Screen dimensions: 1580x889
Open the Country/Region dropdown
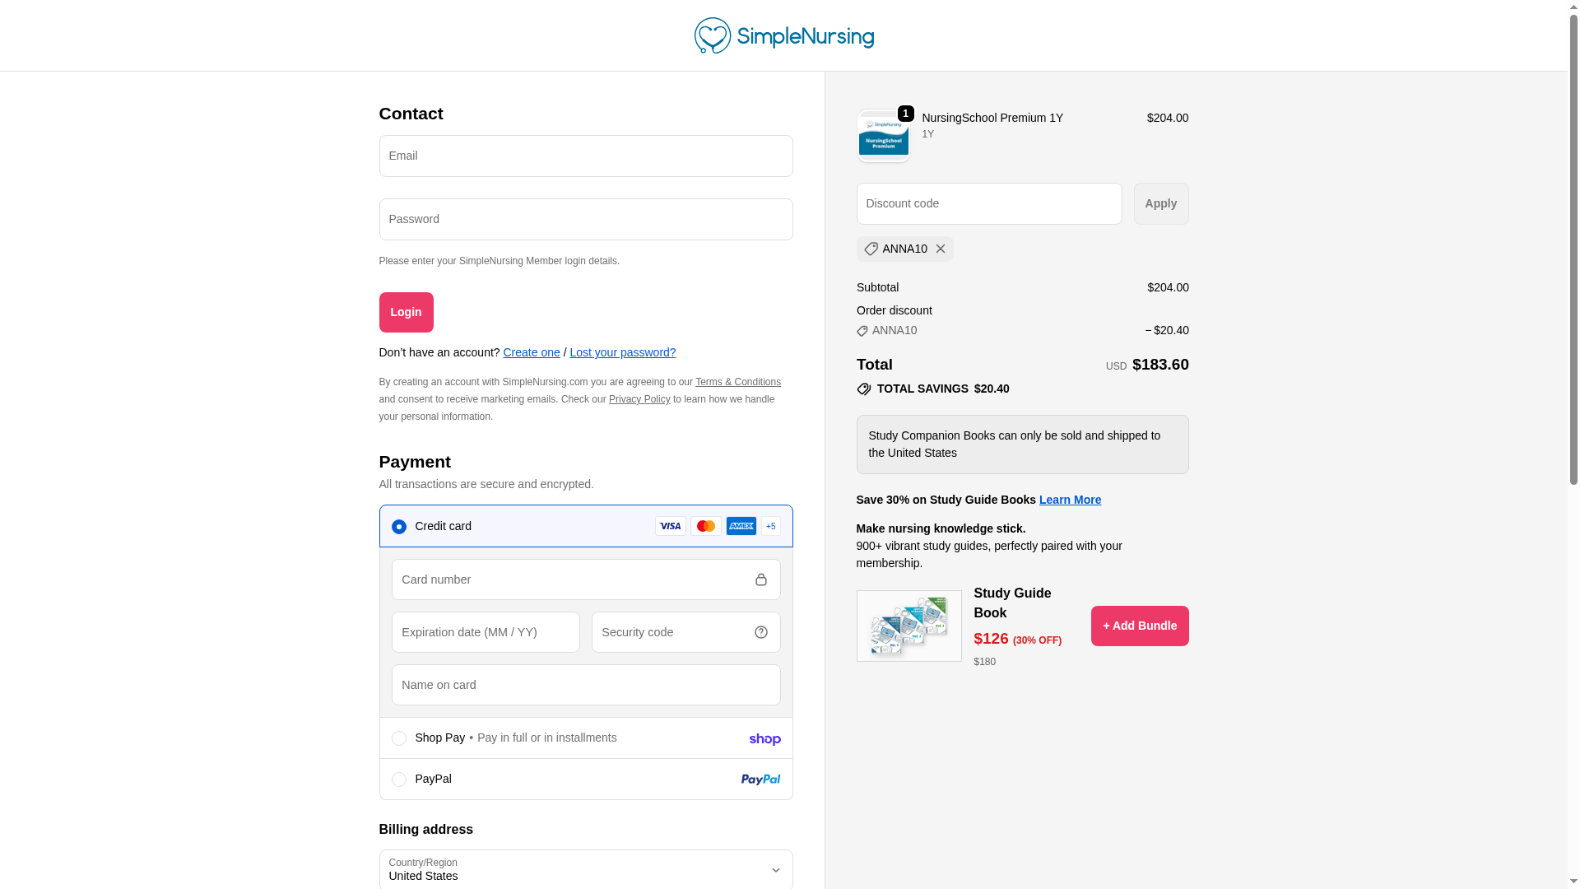coord(586,869)
